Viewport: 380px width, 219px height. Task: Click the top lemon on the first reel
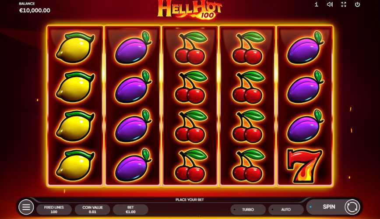coord(75,48)
